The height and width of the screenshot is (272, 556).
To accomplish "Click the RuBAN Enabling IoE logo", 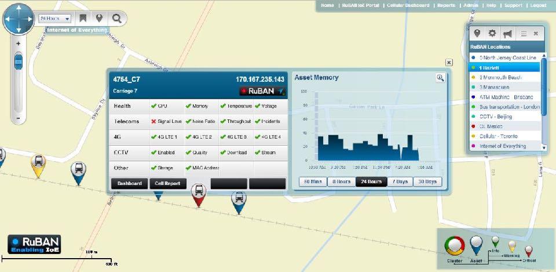I will pos(34,244).
